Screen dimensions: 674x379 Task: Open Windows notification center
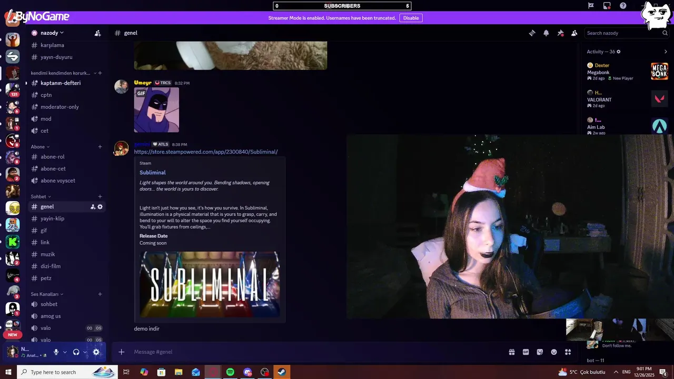(x=663, y=372)
